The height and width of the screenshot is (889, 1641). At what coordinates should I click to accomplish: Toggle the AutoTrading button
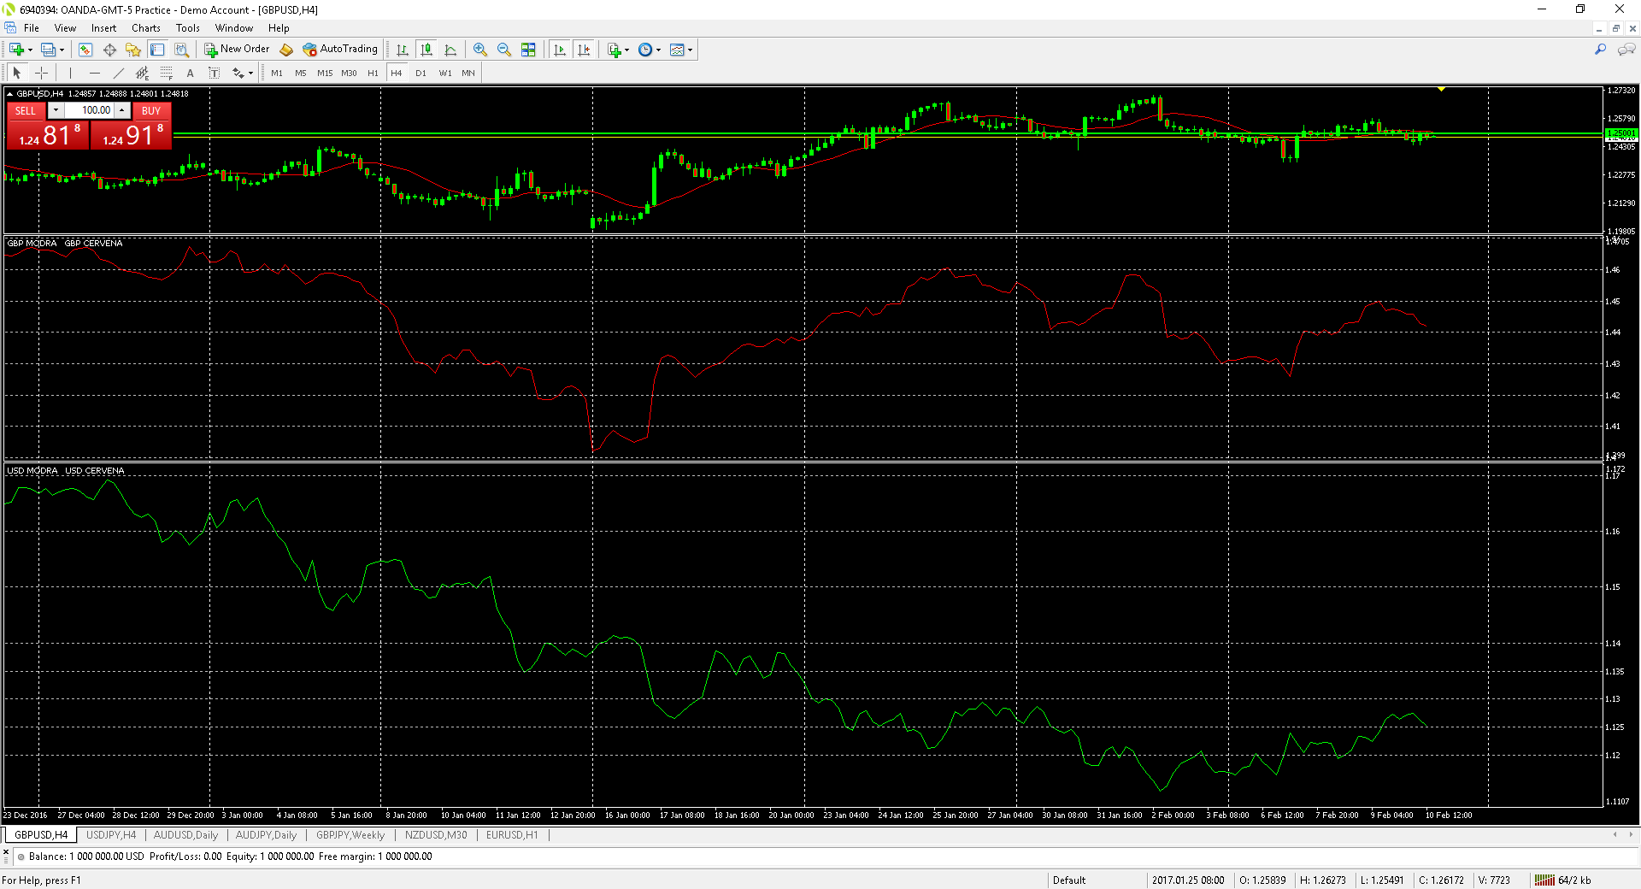coord(340,50)
